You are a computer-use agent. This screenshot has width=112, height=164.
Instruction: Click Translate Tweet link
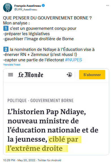12,65
